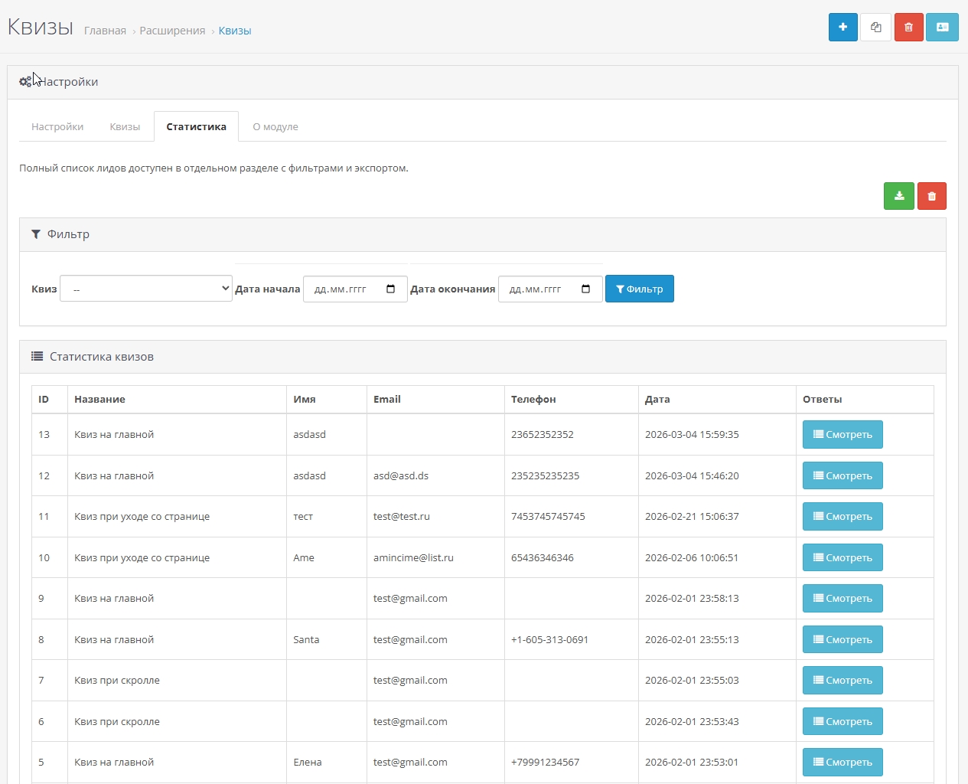
Task: Click the copy icon in top toolbar
Action: click(875, 28)
